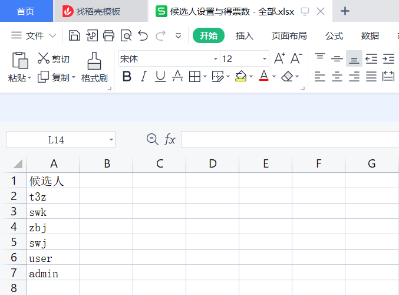The height and width of the screenshot is (295, 399).
Task: Toggle Strikethrough formatting
Action: (x=177, y=77)
